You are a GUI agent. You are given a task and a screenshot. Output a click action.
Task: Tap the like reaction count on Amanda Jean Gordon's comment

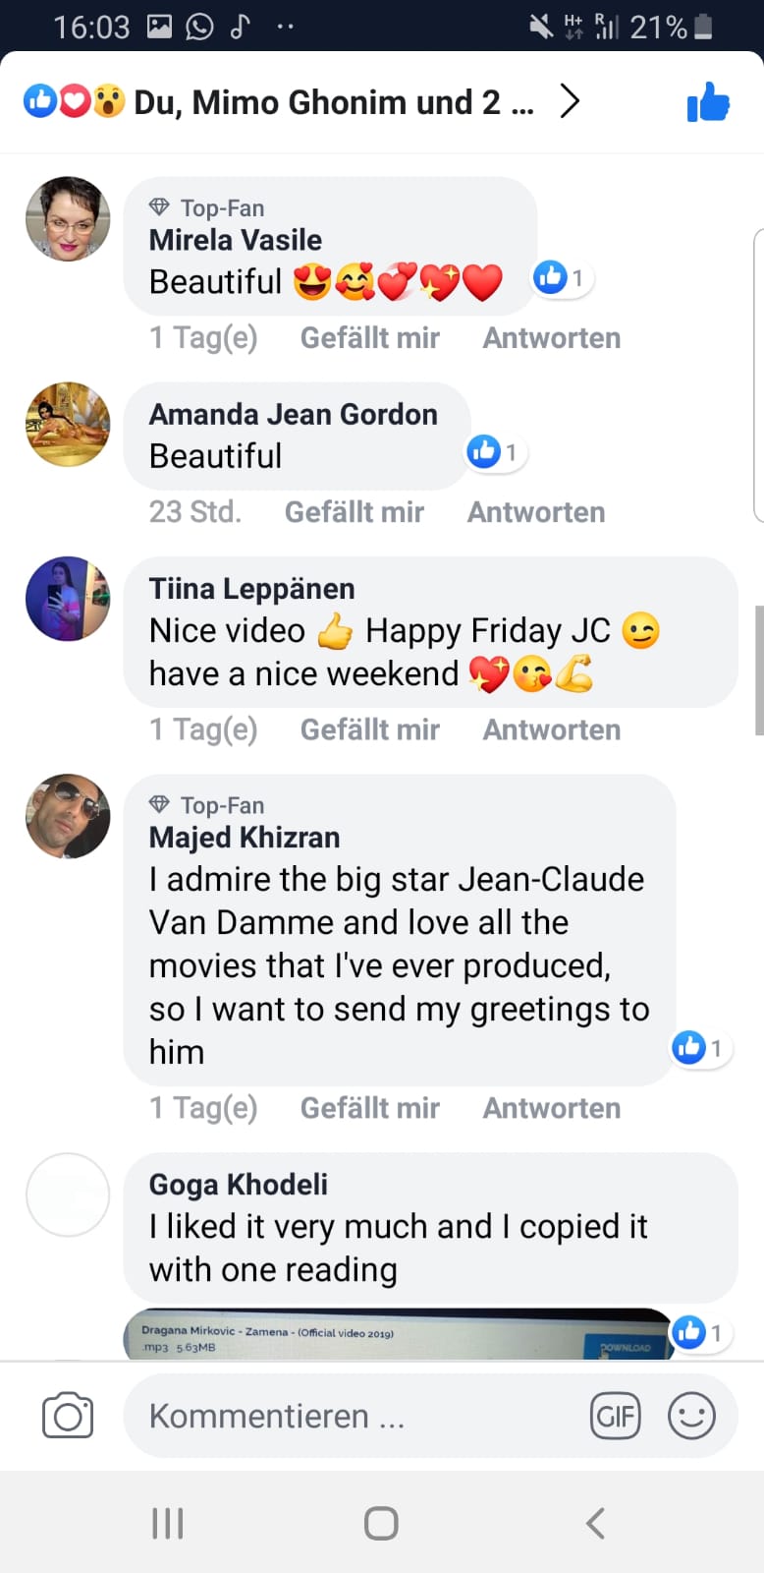pos(496,452)
